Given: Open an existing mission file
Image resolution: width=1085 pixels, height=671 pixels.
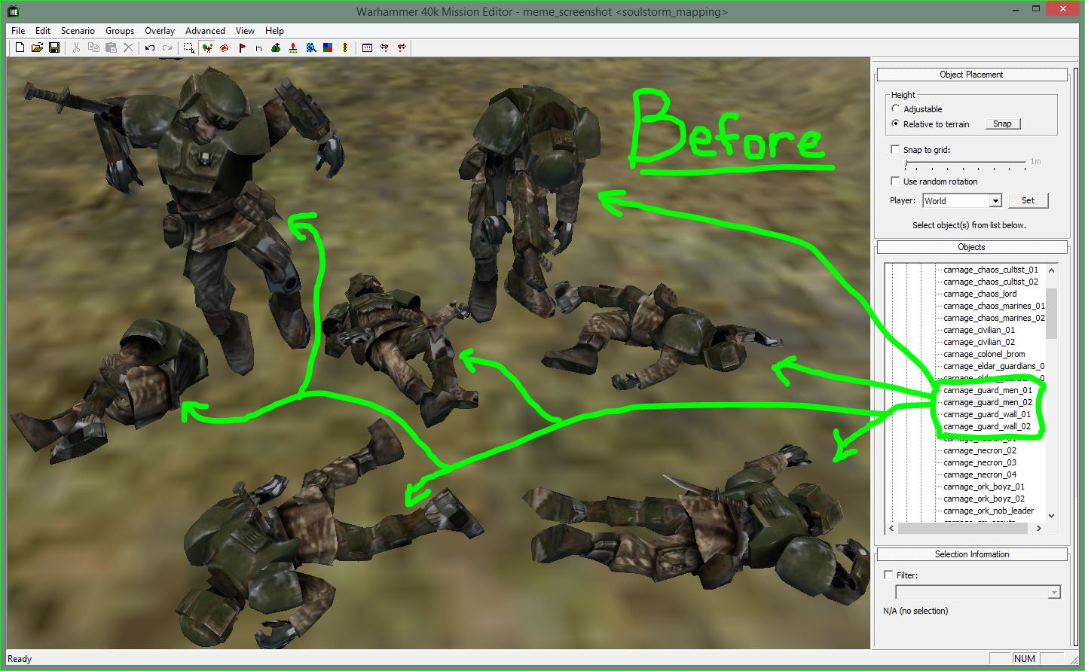Looking at the screenshot, I should (x=37, y=47).
